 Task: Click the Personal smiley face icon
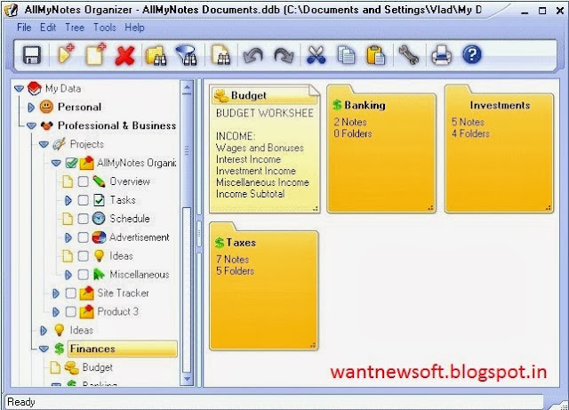46,107
